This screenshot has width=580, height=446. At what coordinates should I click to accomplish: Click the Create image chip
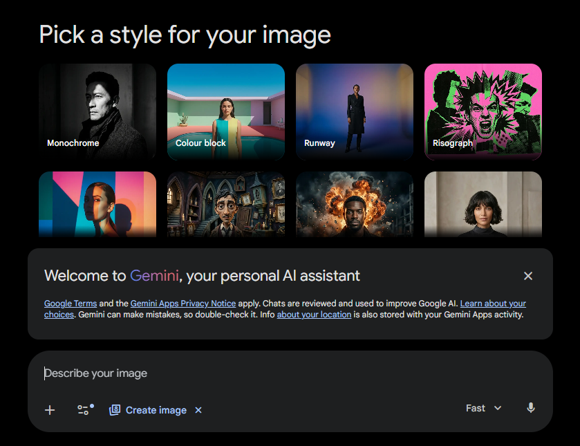pyautogui.click(x=148, y=410)
